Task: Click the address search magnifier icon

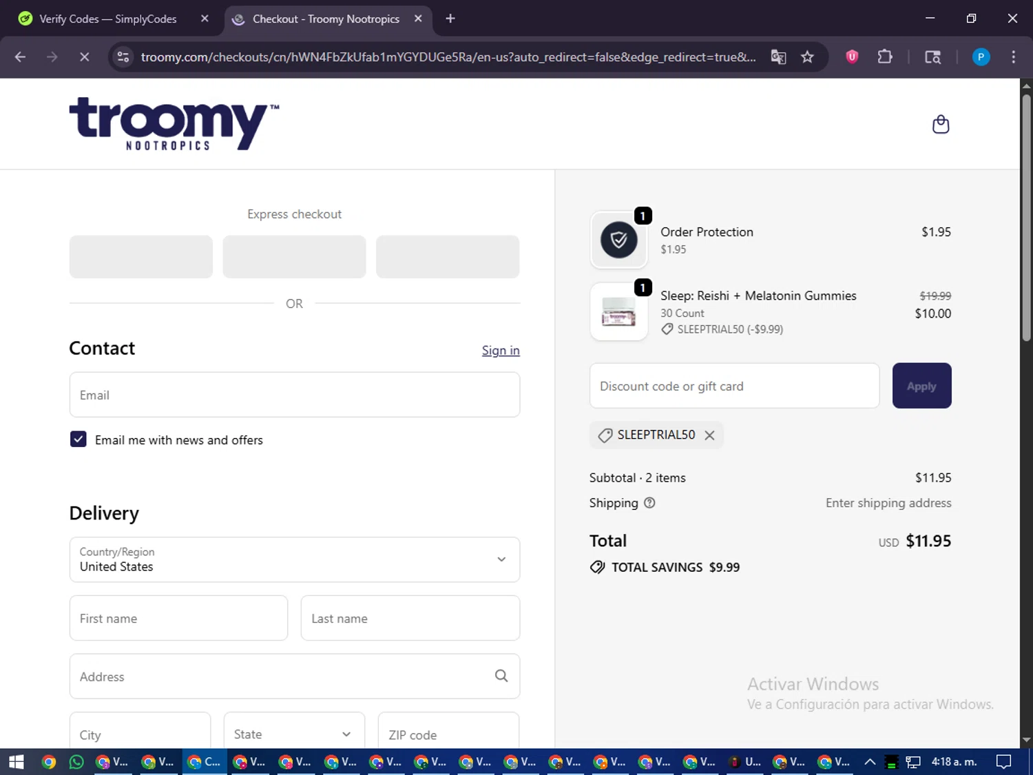Action: tap(501, 676)
